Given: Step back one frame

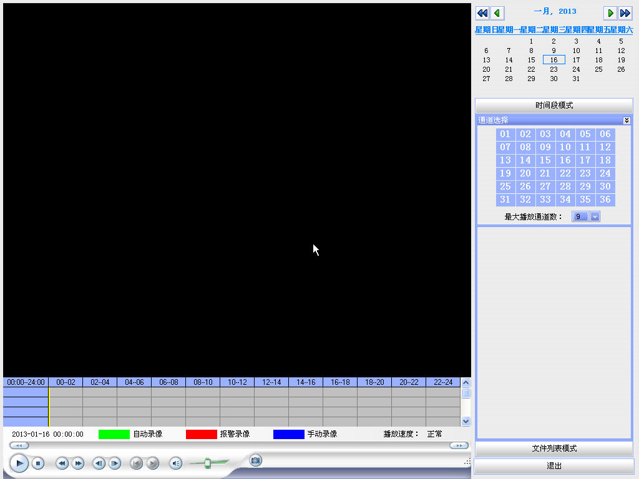Looking at the screenshot, I should click(x=99, y=463).
